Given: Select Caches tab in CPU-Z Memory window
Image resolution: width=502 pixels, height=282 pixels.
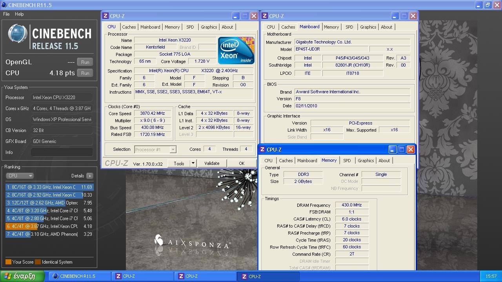Looking at the screenshot, I should point(286,161).
